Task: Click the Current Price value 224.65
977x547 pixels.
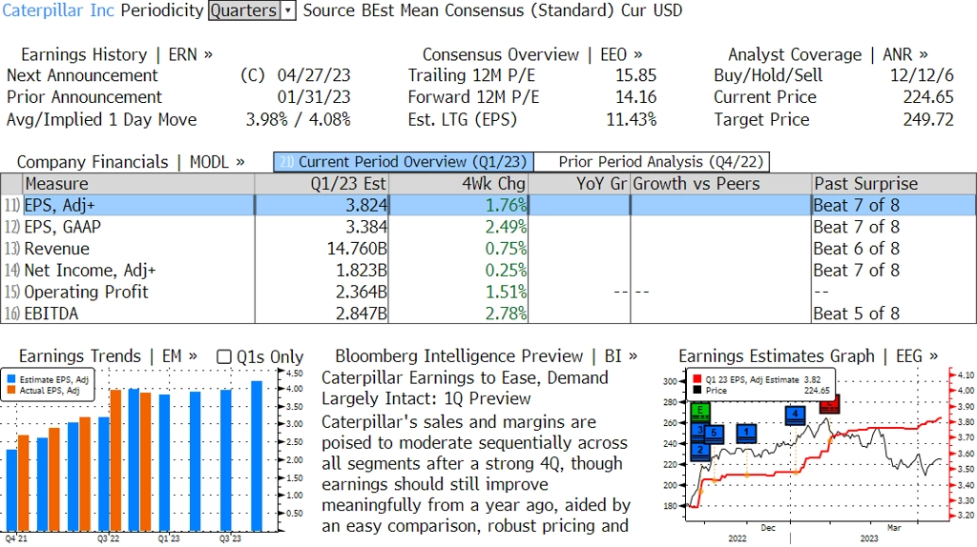Action: [928, 98]
